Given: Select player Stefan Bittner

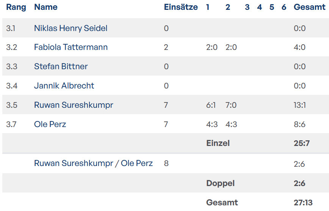Looking at the screenshot, I should click(x=61, y=67).
